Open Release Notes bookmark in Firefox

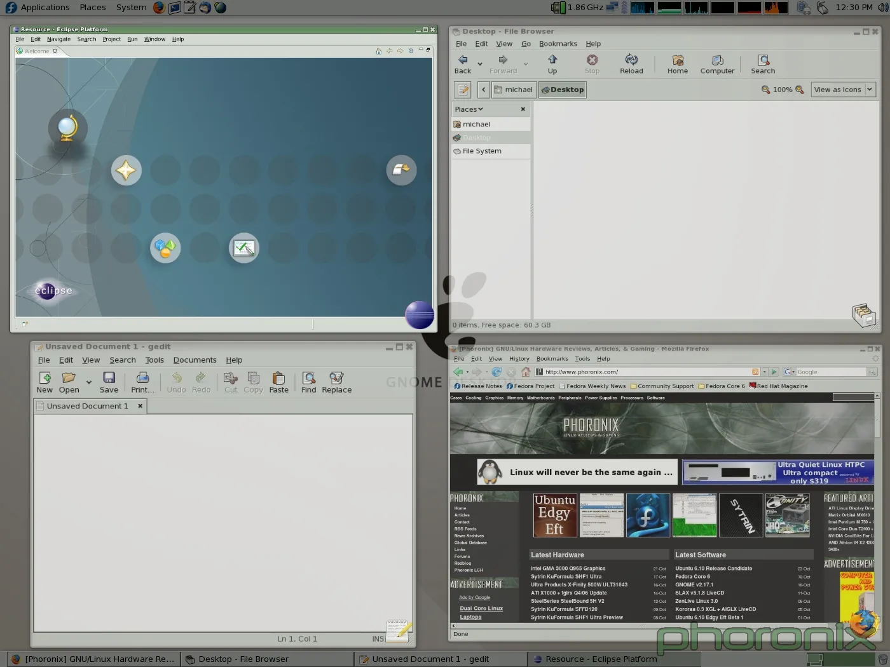pos(478,386)
